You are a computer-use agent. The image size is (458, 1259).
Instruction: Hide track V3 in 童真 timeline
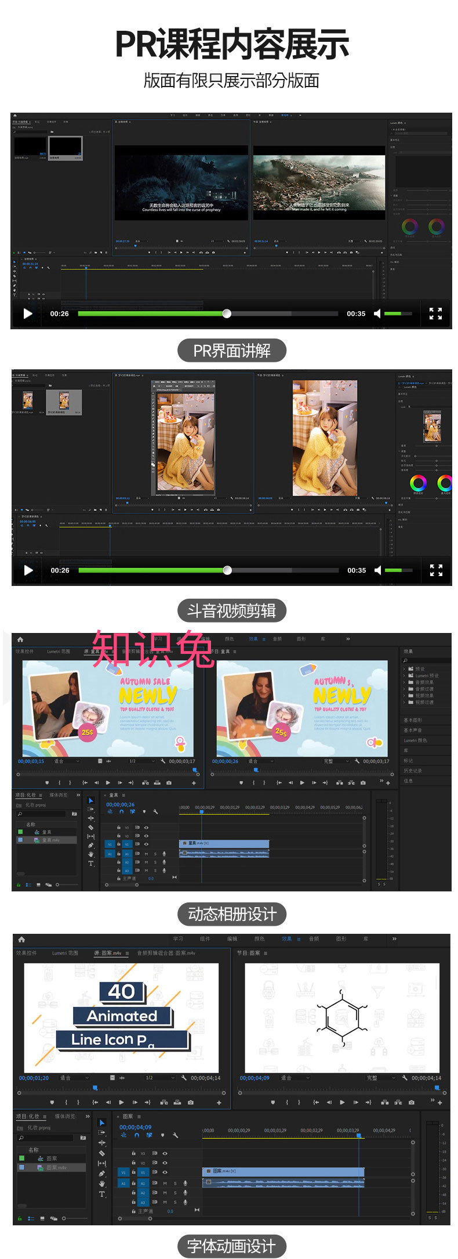pyautogui.click(x=146, y=828)
